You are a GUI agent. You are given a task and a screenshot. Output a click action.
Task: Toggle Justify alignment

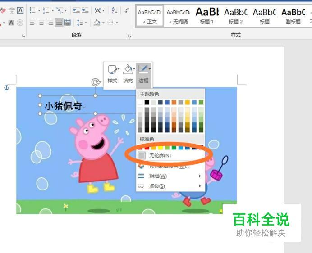pos(59,23)
